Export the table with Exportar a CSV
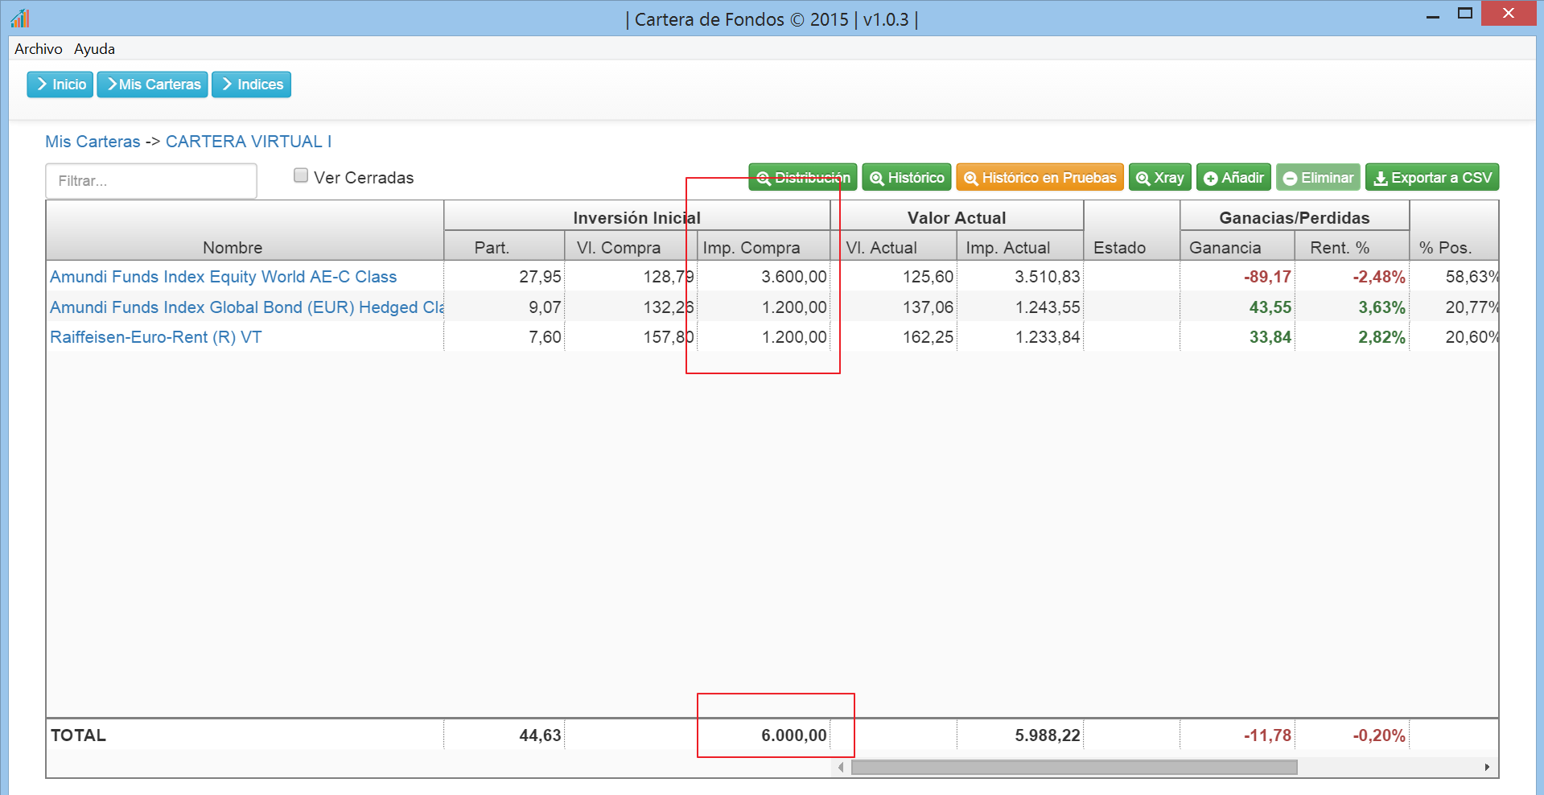The image size is (1544, 795). point(1431,178)
